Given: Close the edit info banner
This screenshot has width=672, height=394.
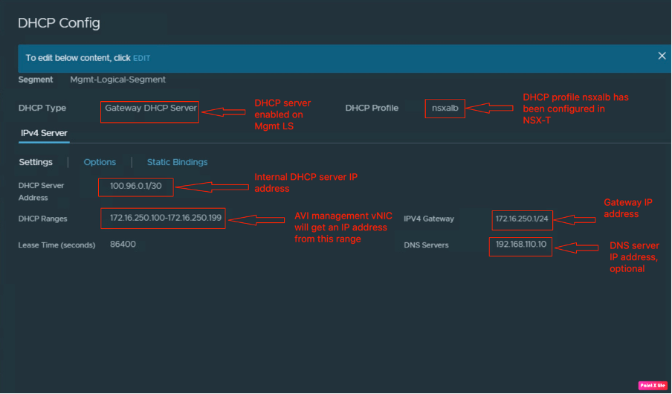Looking at the screenshot, I should [x=662, y=56].
